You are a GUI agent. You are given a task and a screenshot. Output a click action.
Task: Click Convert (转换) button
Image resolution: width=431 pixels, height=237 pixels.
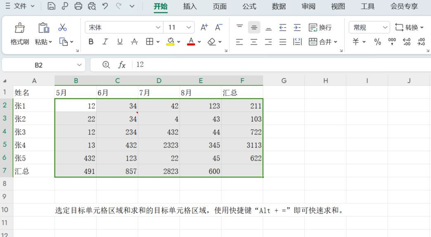pos(409,27)
